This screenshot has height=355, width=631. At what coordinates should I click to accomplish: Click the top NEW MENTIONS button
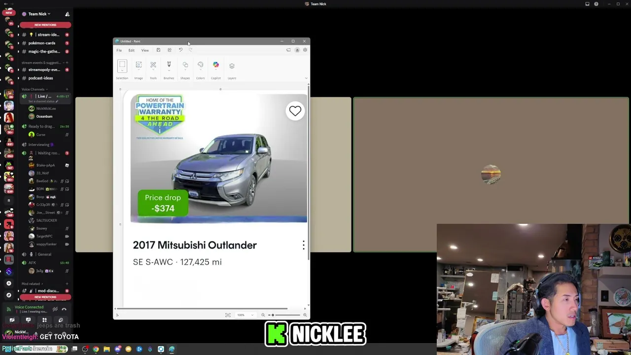pos(45,25)
